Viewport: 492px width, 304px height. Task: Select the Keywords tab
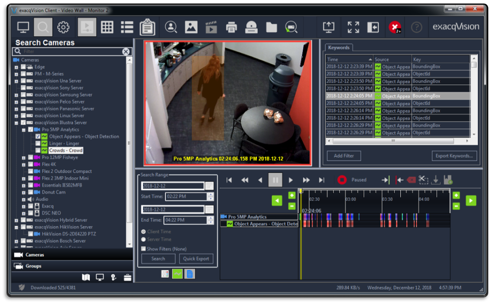point(339,48)
